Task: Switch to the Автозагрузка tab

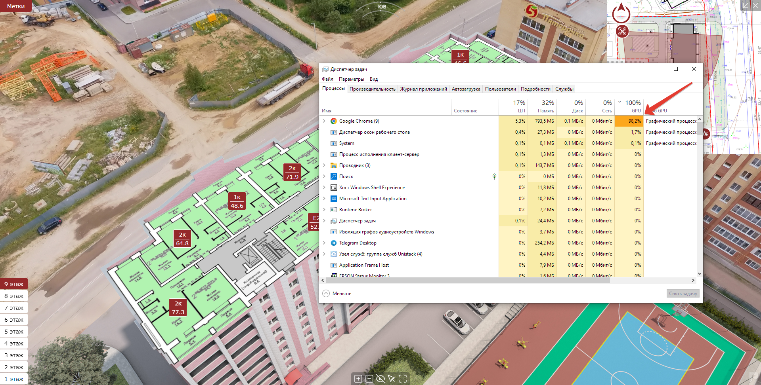Action: pyautogui.click(x=466, y=89)
